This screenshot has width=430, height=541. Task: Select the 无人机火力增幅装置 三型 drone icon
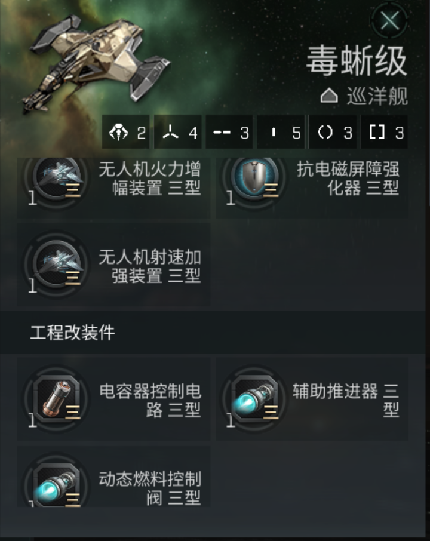tap(57, 178)
